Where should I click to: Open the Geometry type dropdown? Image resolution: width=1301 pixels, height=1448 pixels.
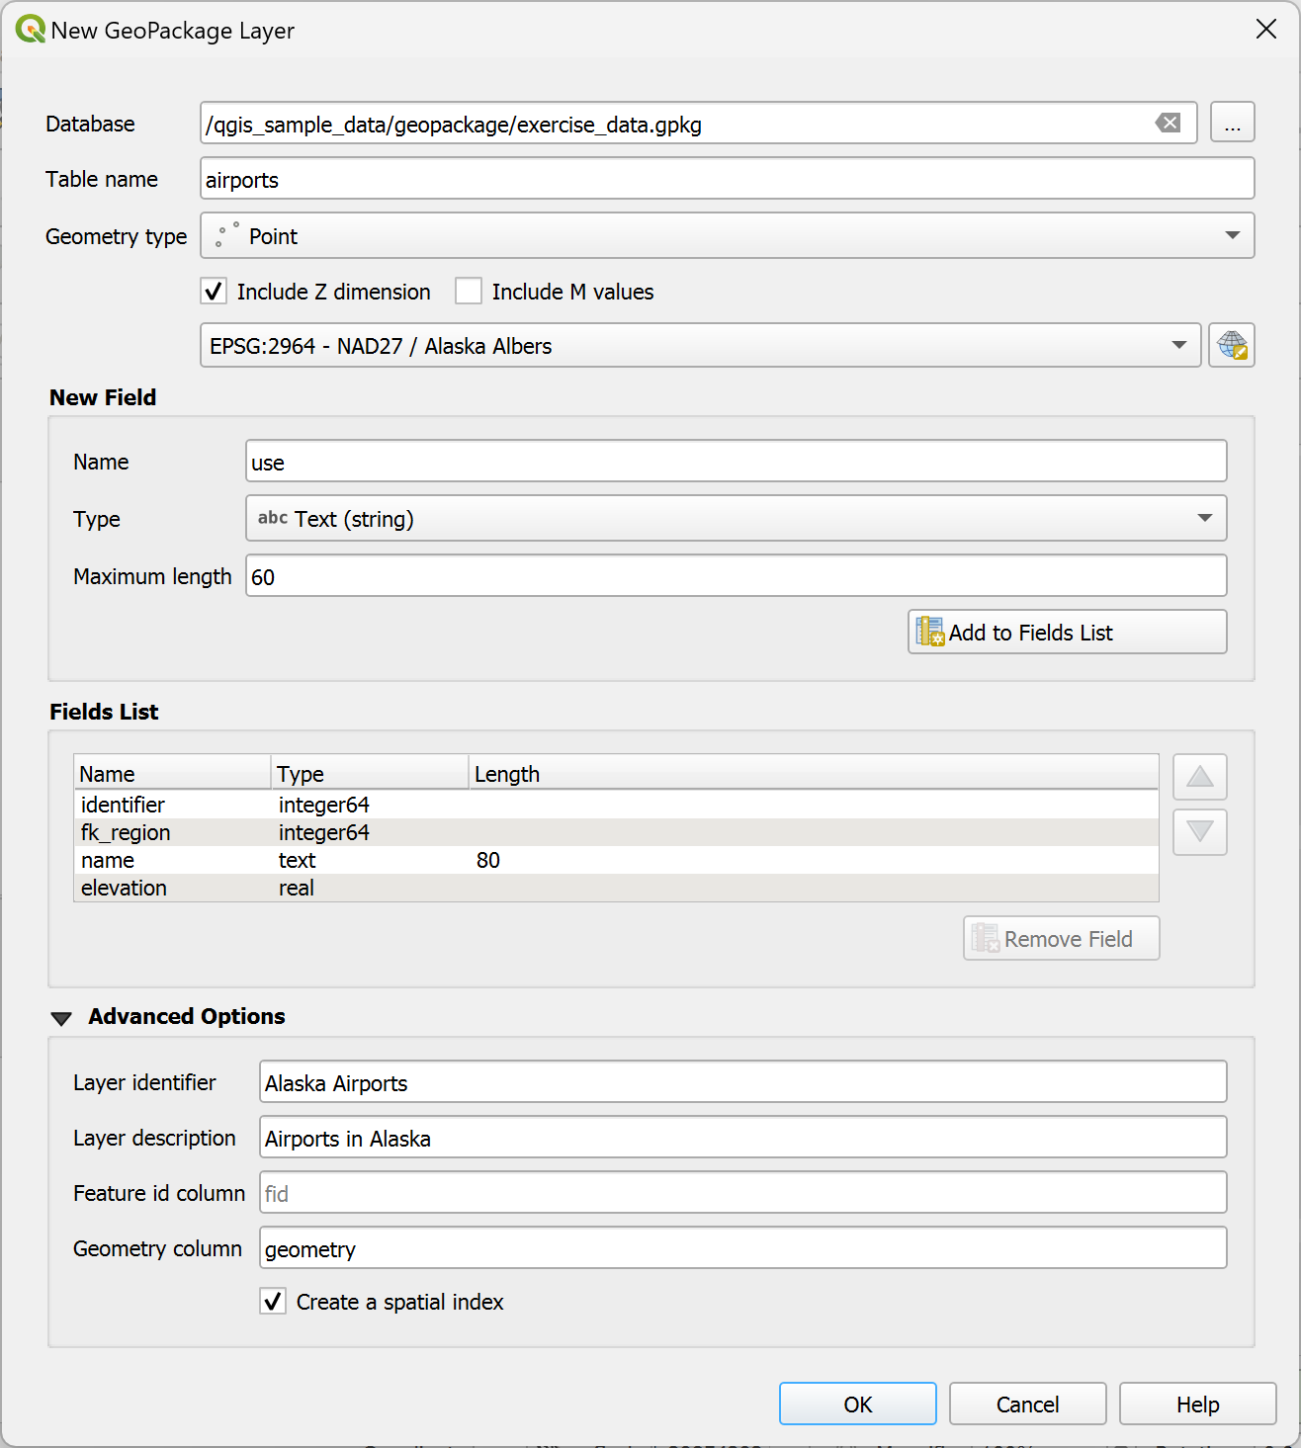pos(727,236)
